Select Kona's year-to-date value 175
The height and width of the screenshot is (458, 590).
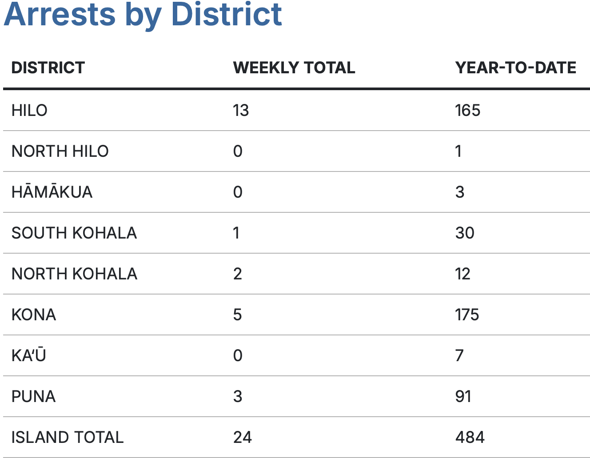467,315
